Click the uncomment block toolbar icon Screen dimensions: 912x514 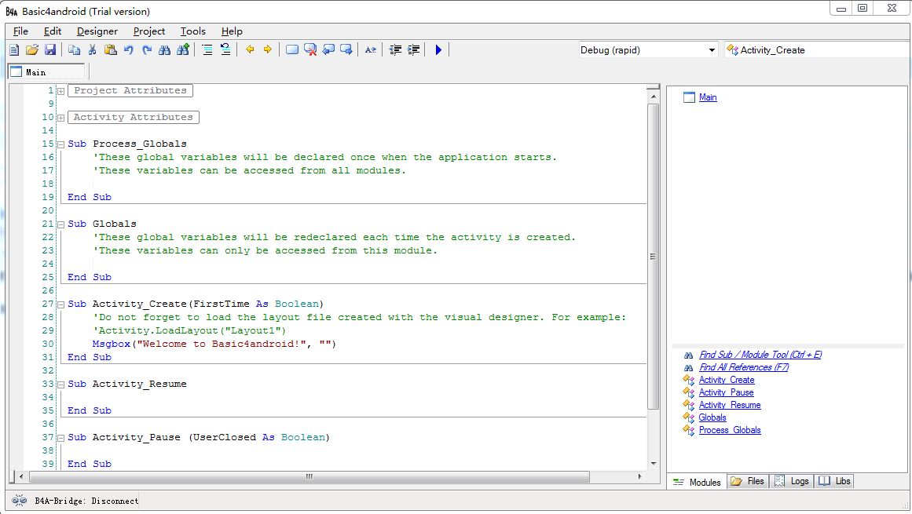coord(225,50)
